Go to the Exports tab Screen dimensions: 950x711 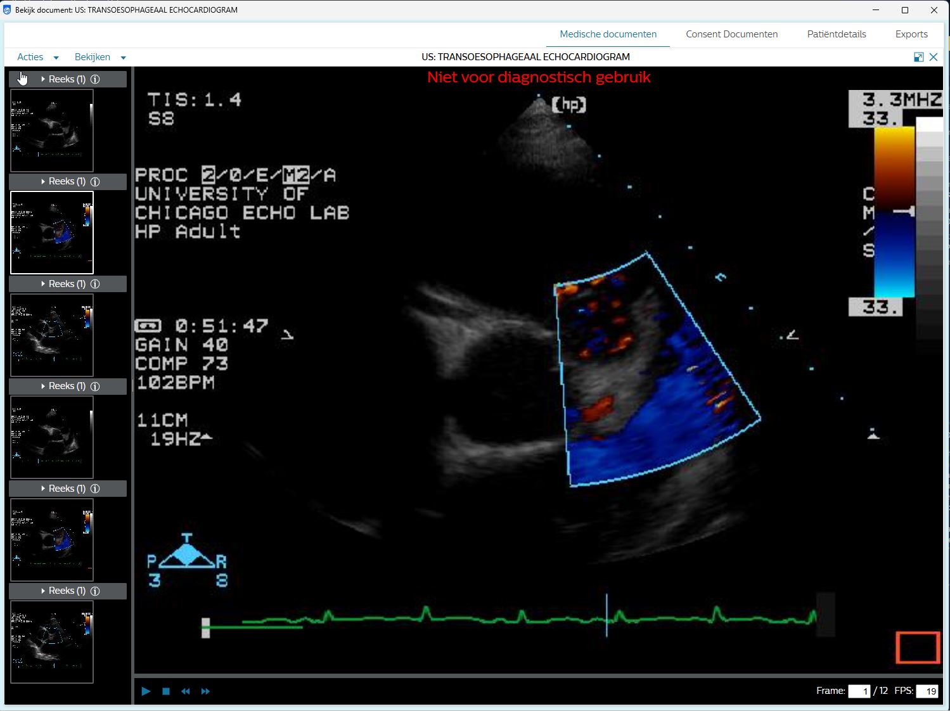click(911, 34)
